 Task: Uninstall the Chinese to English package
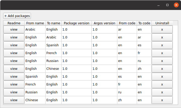click(162, 100)
